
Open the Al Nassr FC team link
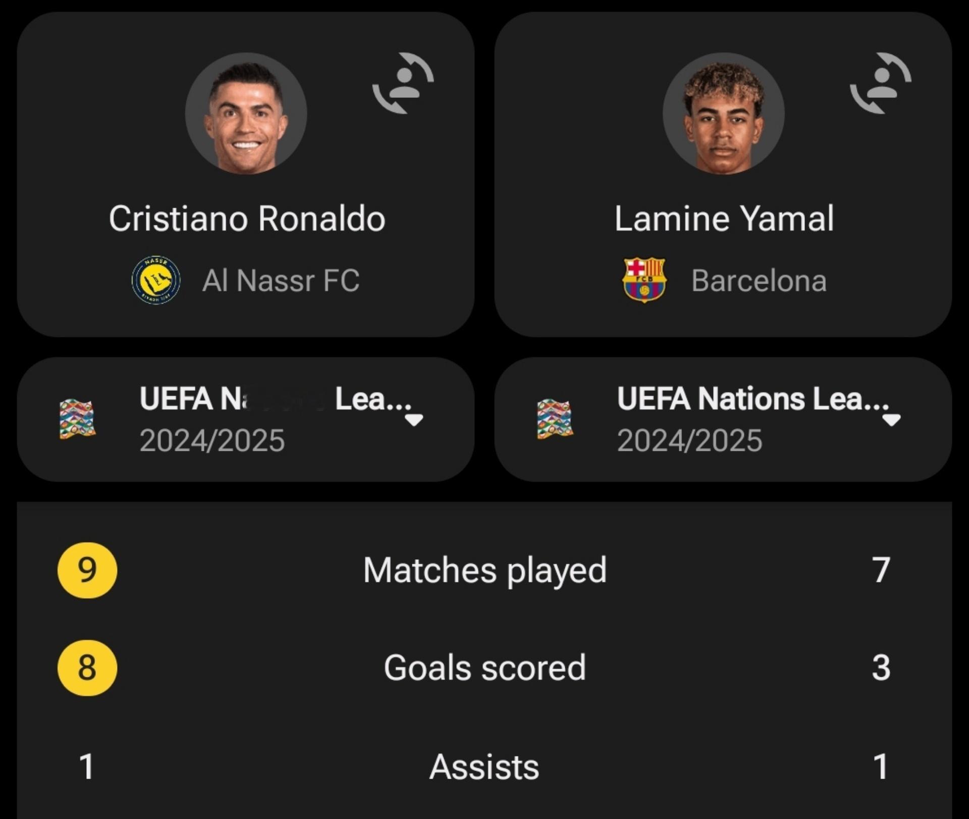click(x=281, y=280)
